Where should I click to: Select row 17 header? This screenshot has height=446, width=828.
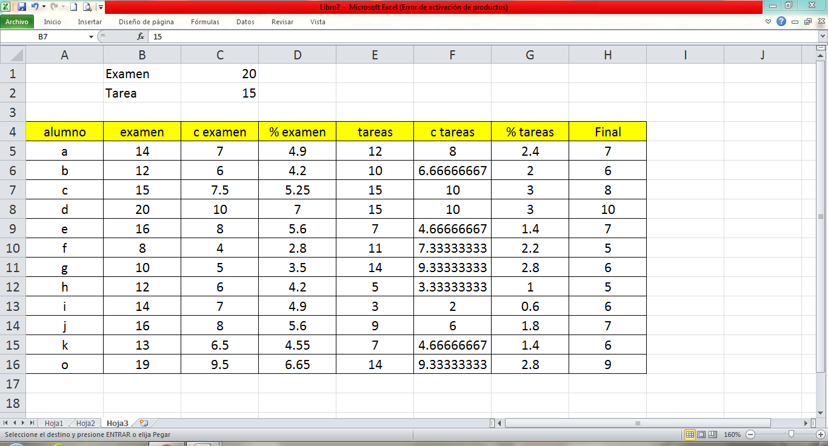pos(13,384)
